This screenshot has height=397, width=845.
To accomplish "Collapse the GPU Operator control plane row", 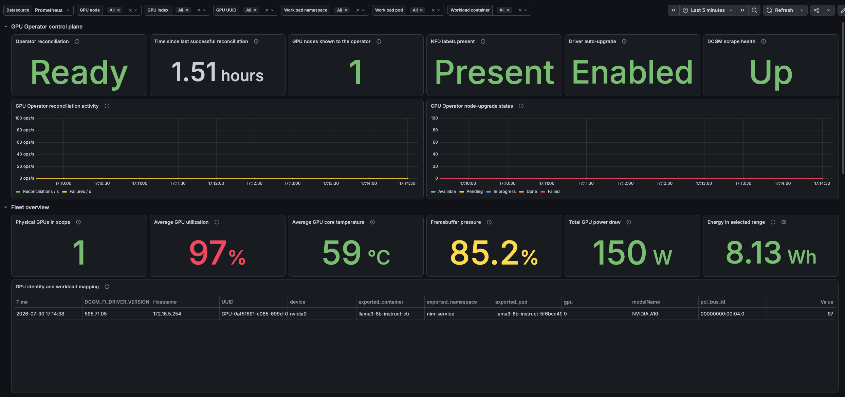I will pos(5,26).
